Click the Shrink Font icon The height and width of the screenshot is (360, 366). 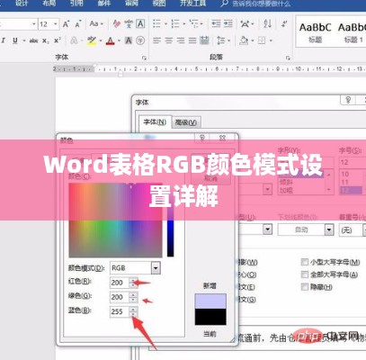78,24
